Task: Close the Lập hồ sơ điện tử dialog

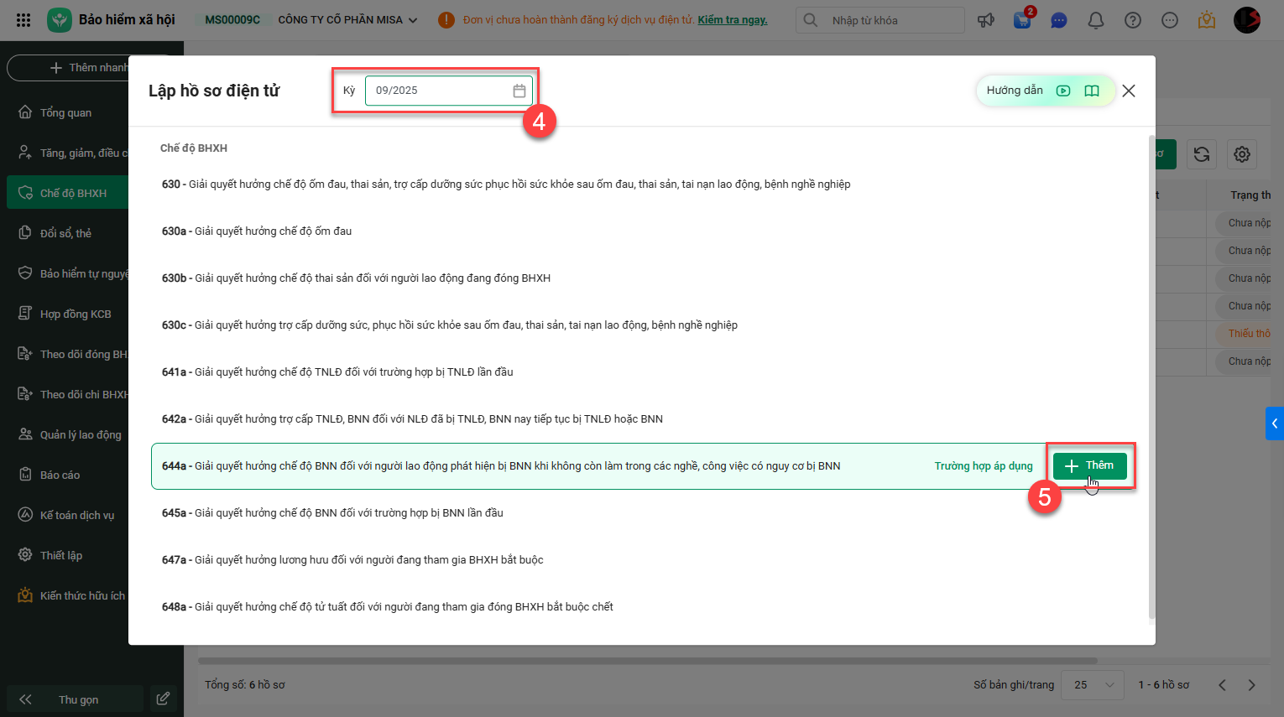Action: [1129, 91]
